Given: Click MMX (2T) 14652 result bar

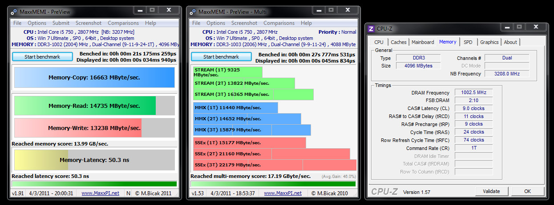Looking at the screenshot, I should pos(247,119).
